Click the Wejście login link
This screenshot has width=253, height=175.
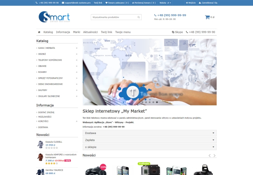pyautogui.click(x=191, y=3)
